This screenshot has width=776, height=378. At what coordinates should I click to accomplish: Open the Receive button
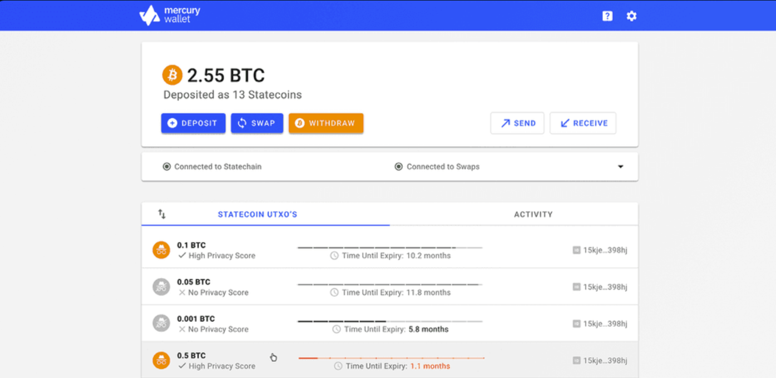click(x=583, y=123)
